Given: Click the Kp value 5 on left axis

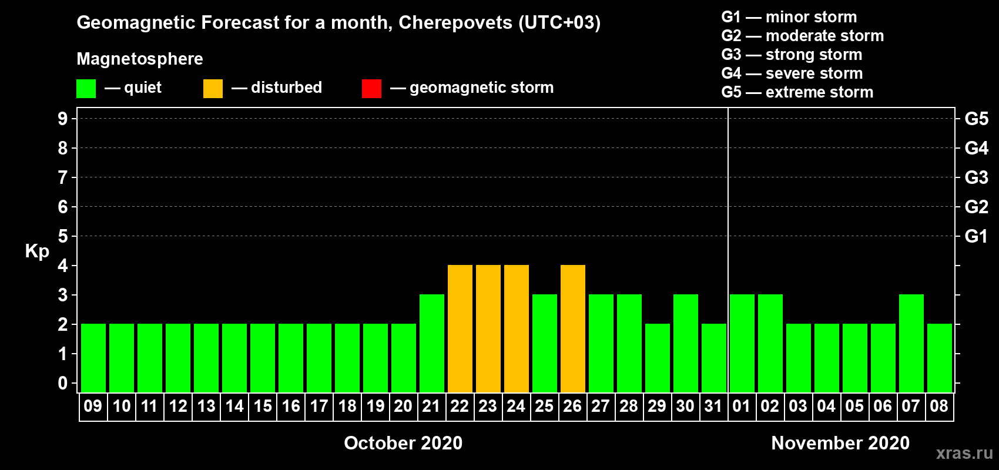Looking at the screenshot, I should (x=63, y=236).
